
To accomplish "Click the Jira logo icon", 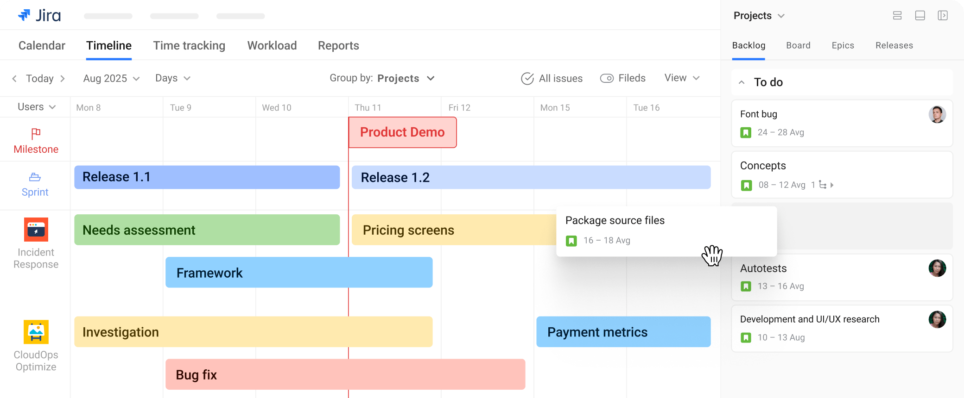I will coord(24,15).
